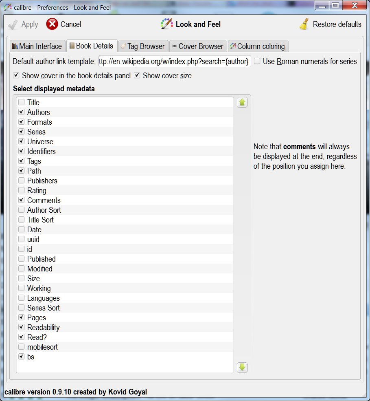
Task: Uncheck the Identifiers metadata checkbox
Action: (22, 151)
